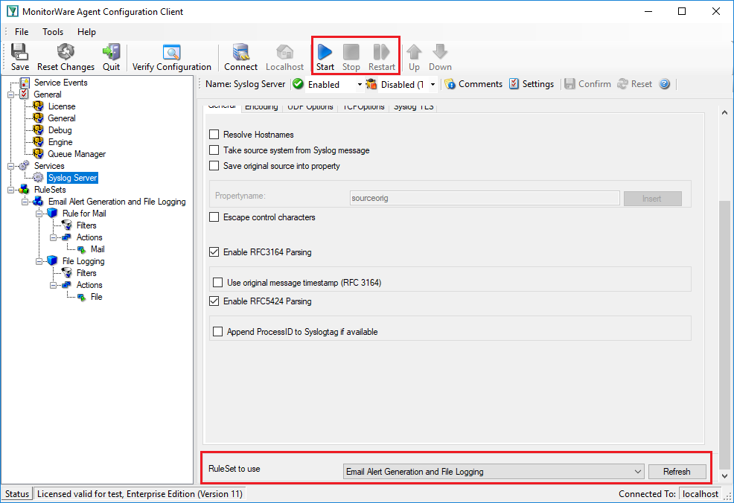The width and height of the screenshot is (734, 503).
Task: Click the scrollbar down arrow
Action: point(724,476)
